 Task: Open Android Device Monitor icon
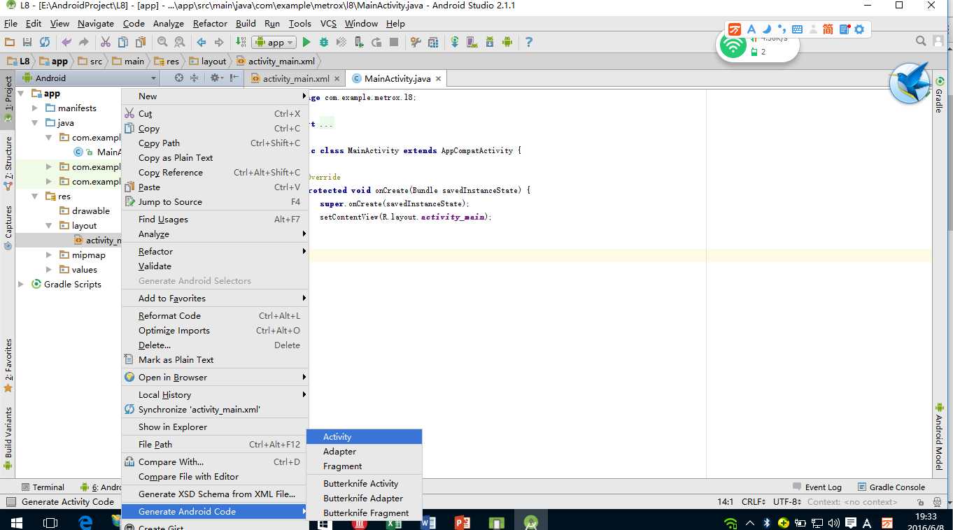click(x=507, y=42)
